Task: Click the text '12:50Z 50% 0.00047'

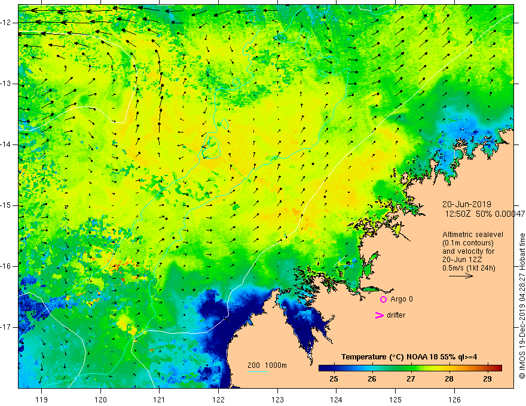Action: pyautogui.click(x=485, y=214)
